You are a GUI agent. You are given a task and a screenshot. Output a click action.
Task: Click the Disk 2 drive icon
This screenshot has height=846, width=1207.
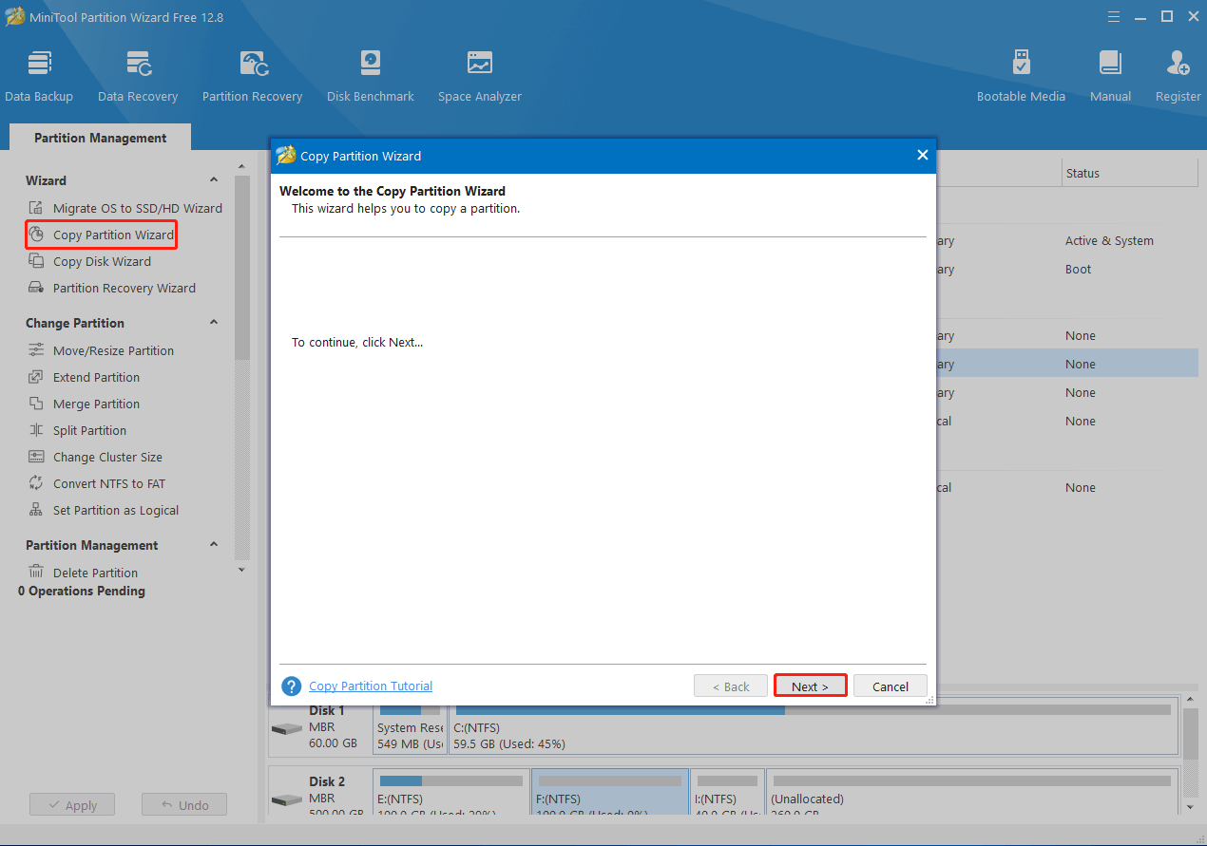point(286,800)
